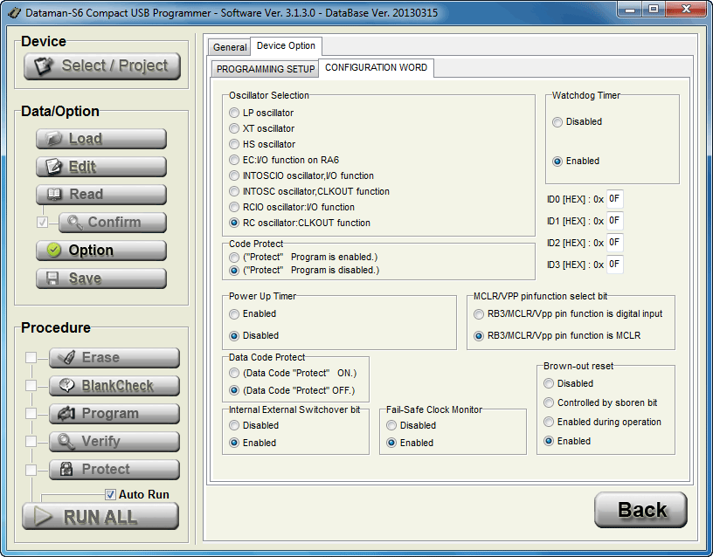Open the PROGRAMMING SETUP tab

point(266,69)
